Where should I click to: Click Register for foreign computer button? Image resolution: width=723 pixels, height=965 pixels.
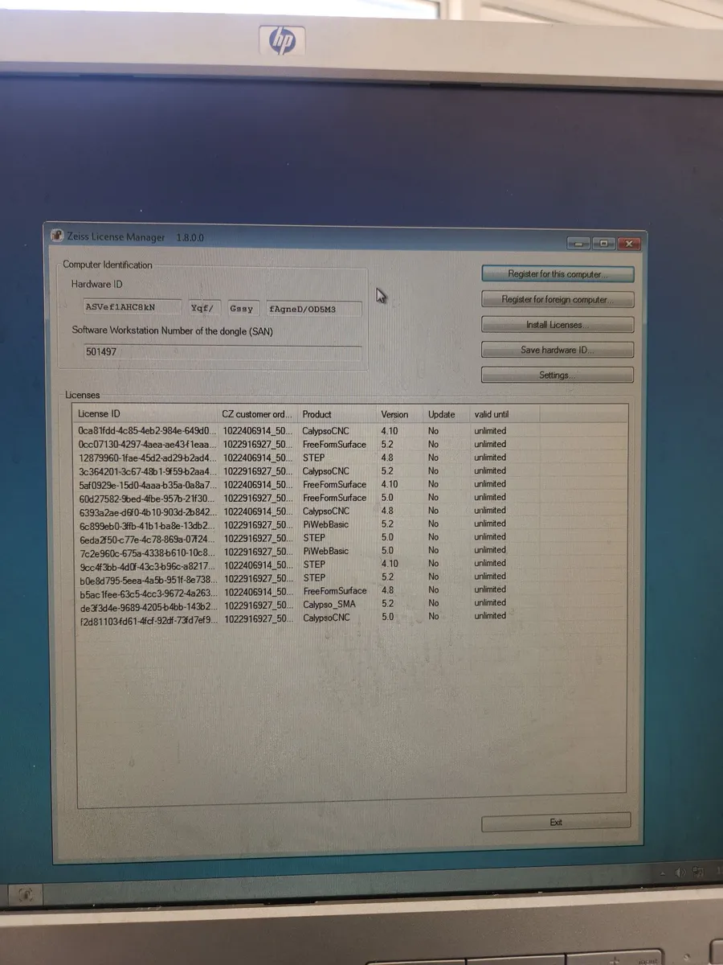558,300
